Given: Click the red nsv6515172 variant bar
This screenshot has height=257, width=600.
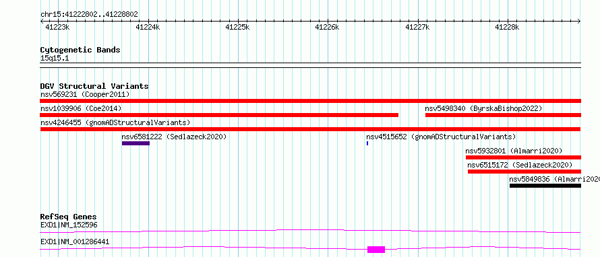Looking at the screenshot, I should click(x=524, y=172).
